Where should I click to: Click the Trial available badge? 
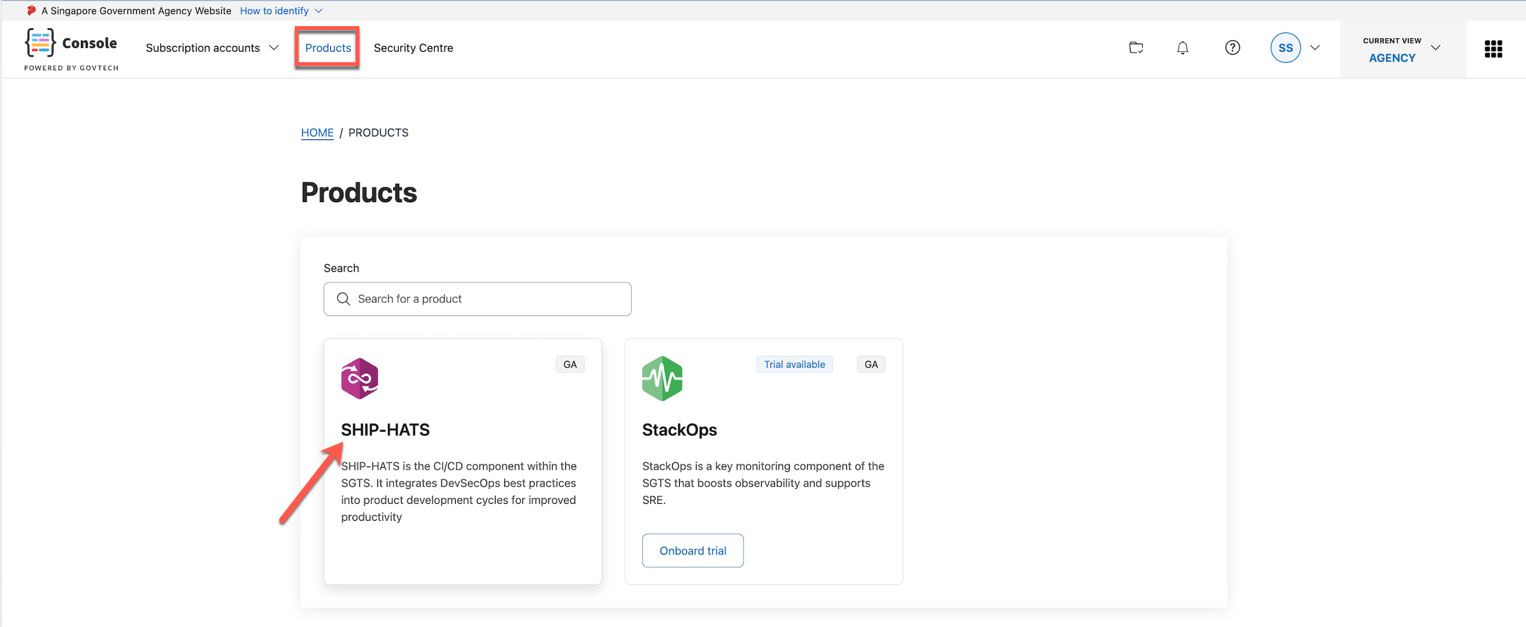pyautogui.click(x=795, y=365)
